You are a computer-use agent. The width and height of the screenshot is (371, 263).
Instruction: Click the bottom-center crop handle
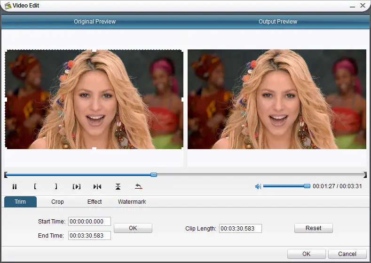point(94,149)
